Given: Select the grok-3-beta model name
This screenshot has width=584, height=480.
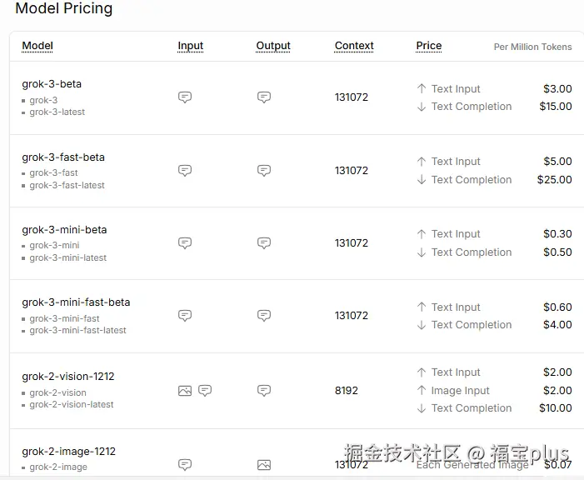Looking at the screenshot, I should tap(52, 84).
